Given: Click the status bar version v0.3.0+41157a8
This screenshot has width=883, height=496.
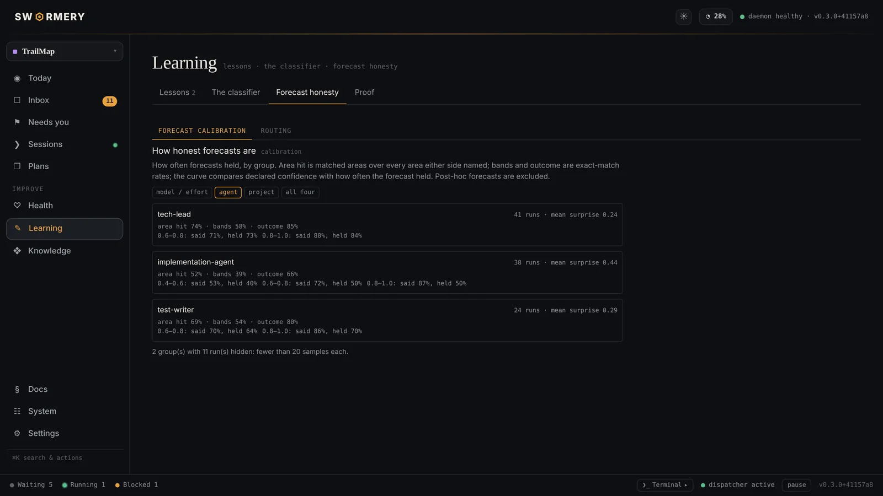Looking at the screenshot, I should [x=846, y=485].
